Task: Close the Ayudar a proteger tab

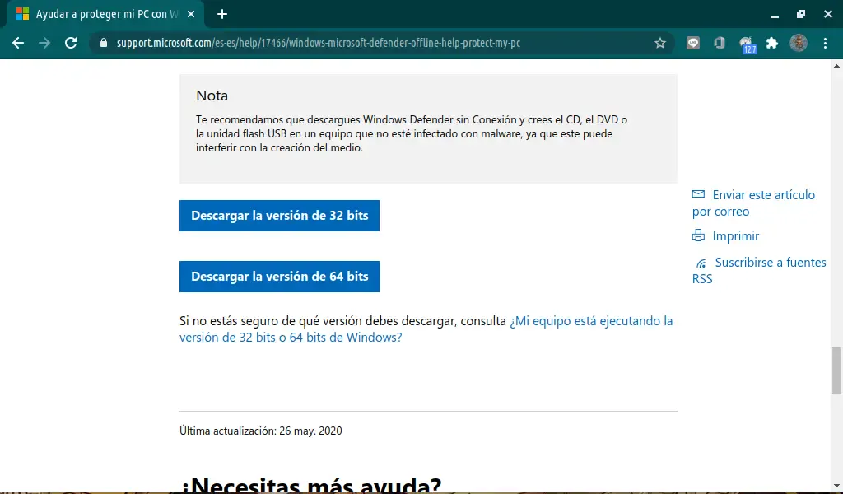Action: [191, 15]
